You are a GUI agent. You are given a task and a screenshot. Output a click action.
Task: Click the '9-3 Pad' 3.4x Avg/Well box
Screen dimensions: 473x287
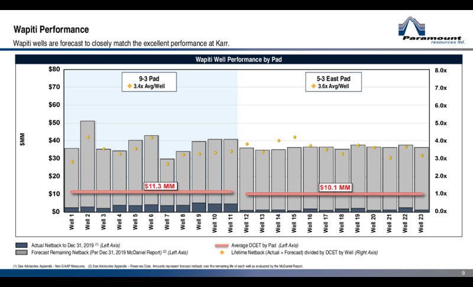[x=150, y=82]
